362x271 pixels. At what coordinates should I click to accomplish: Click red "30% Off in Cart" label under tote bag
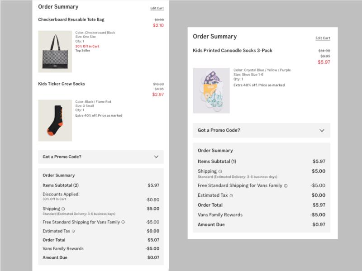[88, 46]
